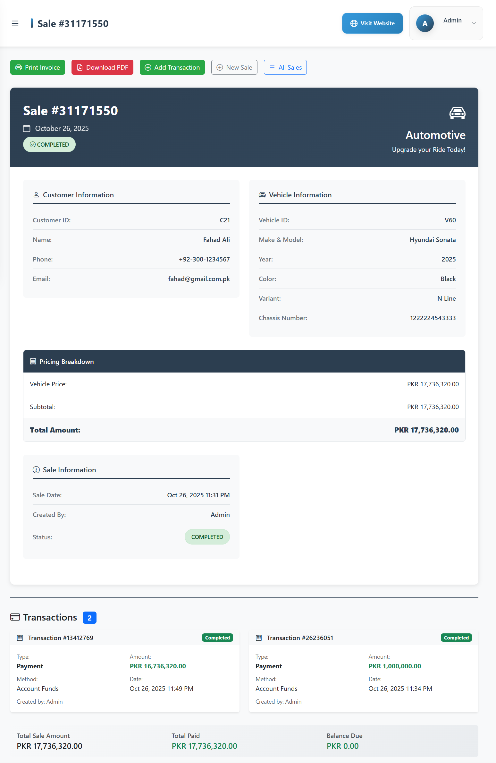Click the Sale Information info icon

(x=36, y=470)
